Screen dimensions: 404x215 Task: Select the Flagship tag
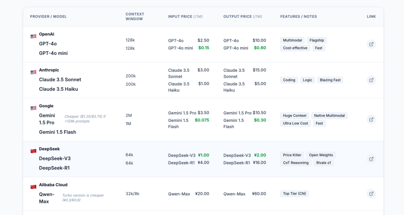pyautogui.click(x=317, y=40)
